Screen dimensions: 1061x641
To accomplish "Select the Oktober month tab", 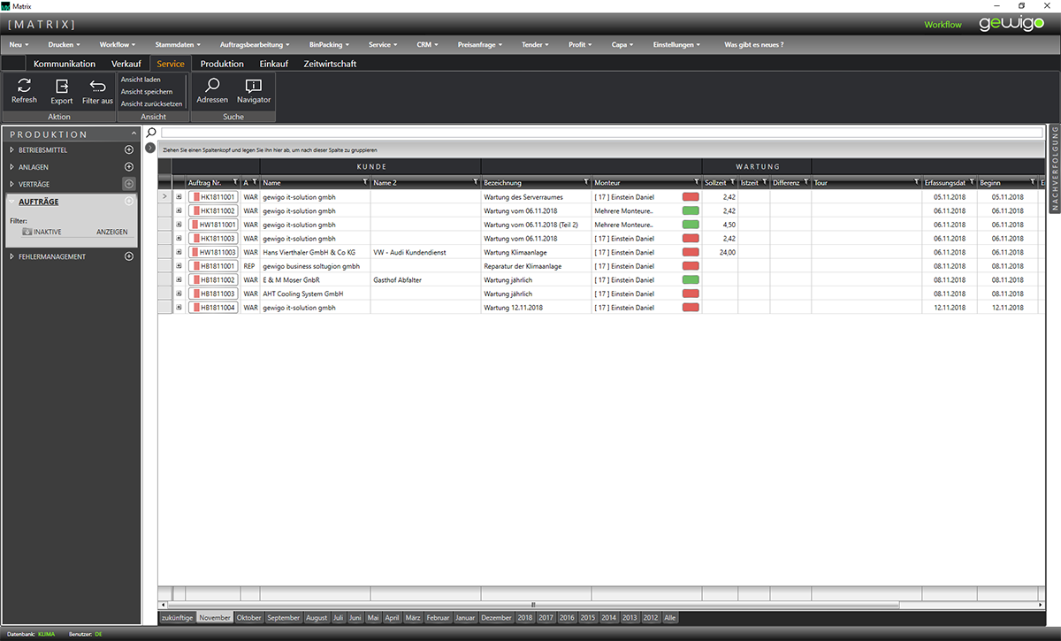I will tap(248, 618).
